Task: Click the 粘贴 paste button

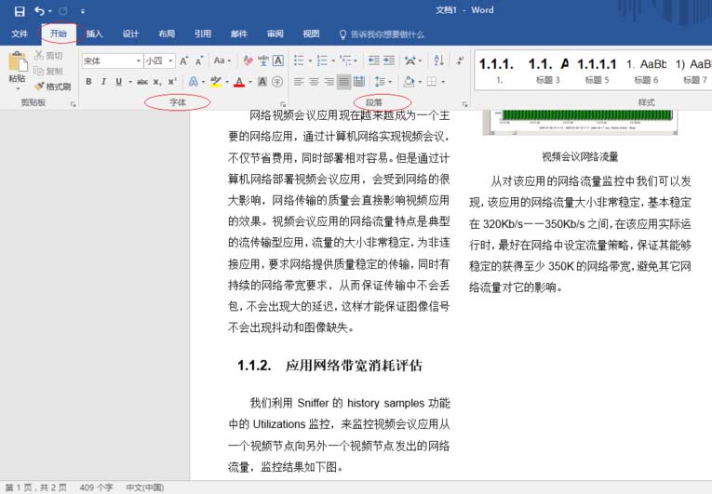Action: click(x=18, y=69)
